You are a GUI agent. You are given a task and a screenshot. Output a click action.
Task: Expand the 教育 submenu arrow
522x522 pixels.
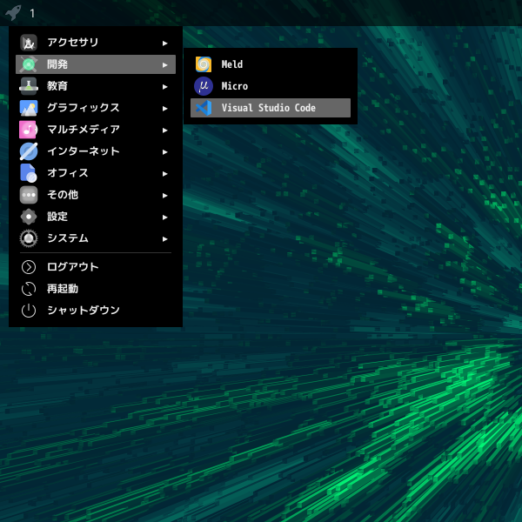click(165, 86)
